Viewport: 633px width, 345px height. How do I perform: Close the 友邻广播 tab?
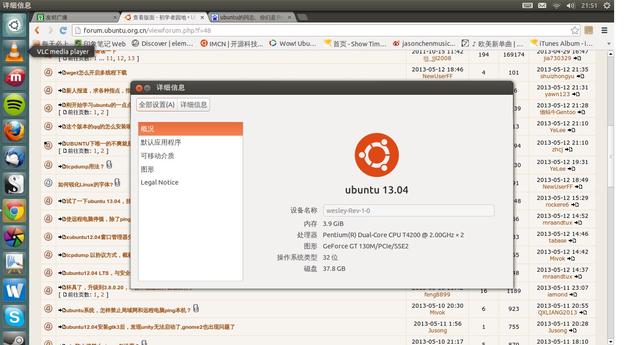click(115, 18)
